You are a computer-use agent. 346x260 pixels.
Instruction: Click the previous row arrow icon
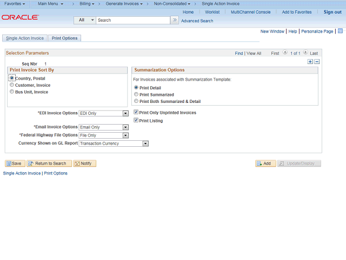(285, 53)
